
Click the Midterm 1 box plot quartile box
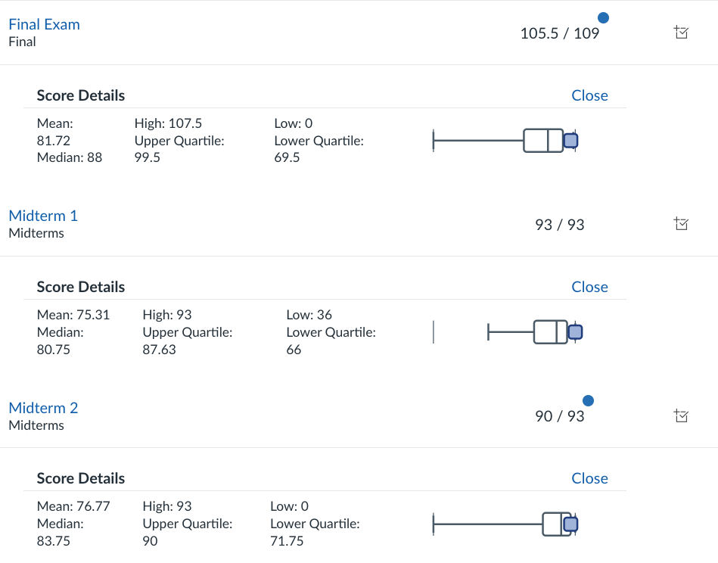pos(550,332)
